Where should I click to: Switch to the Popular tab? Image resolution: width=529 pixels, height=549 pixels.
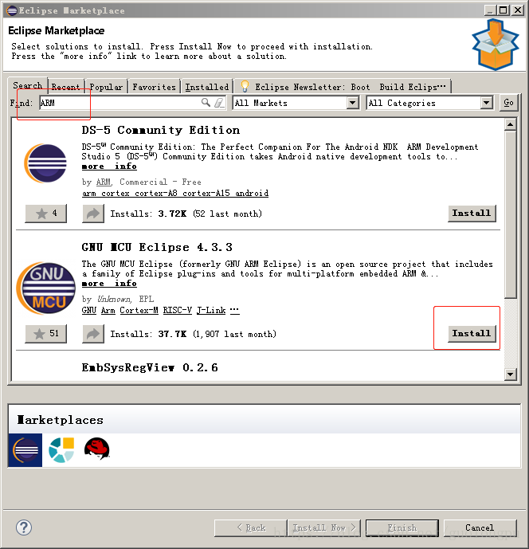pos(106,87)
